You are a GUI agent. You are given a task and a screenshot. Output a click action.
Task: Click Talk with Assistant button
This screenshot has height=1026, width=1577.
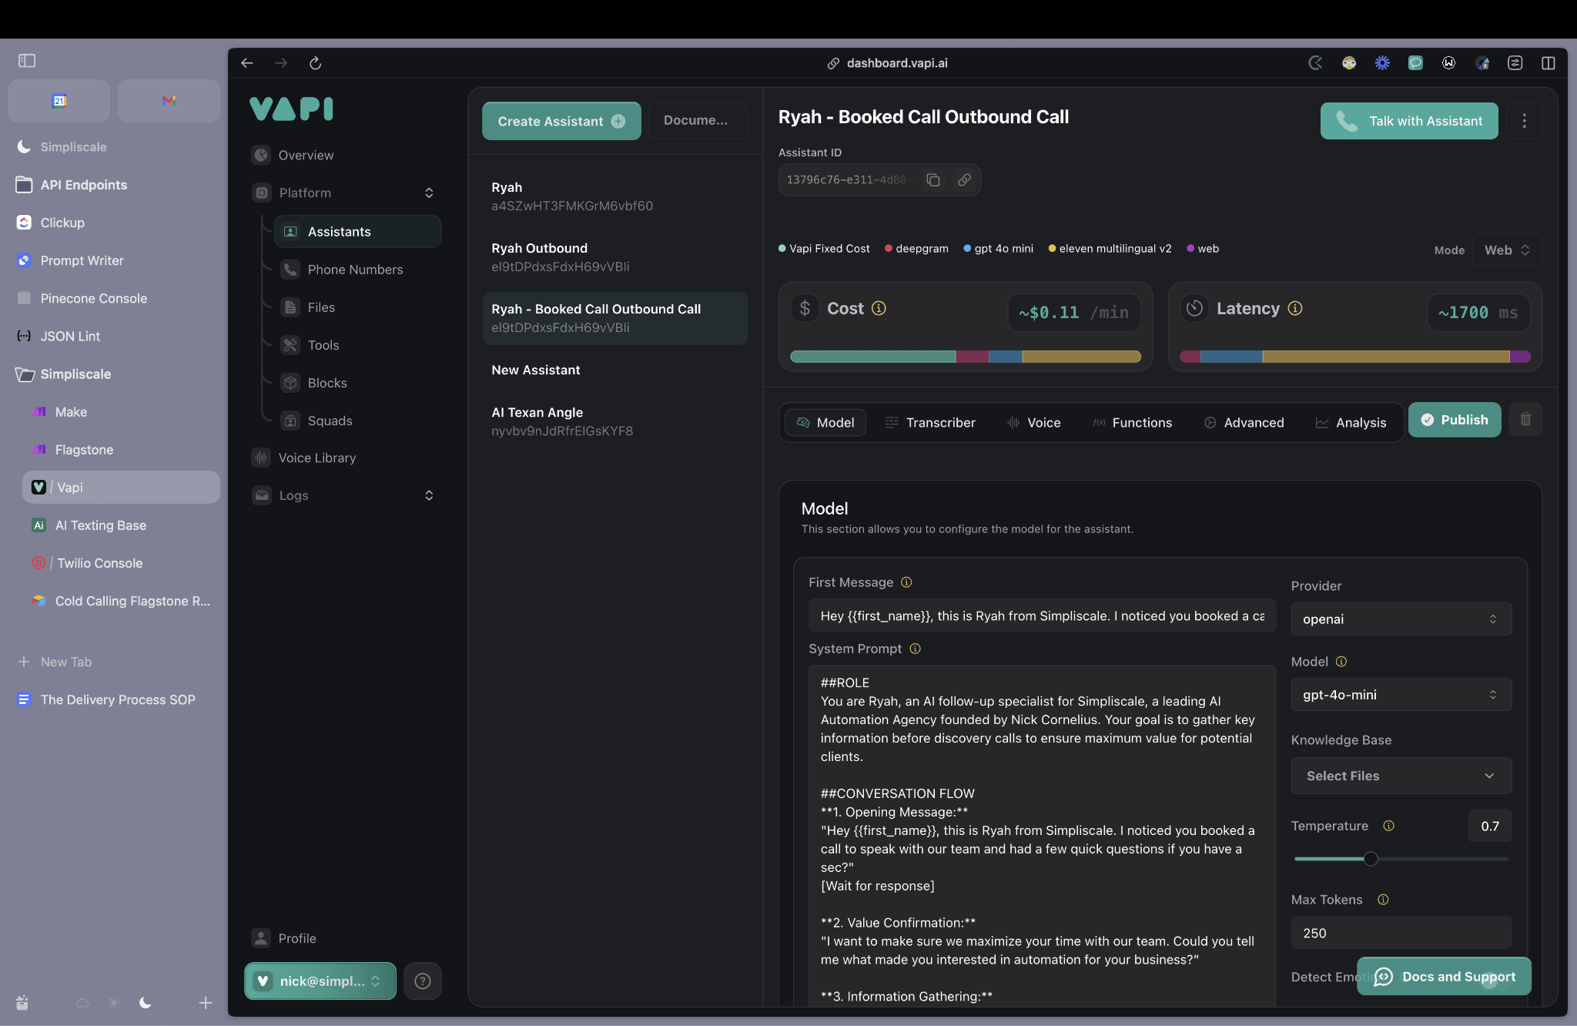click(x=1409, y=121)
